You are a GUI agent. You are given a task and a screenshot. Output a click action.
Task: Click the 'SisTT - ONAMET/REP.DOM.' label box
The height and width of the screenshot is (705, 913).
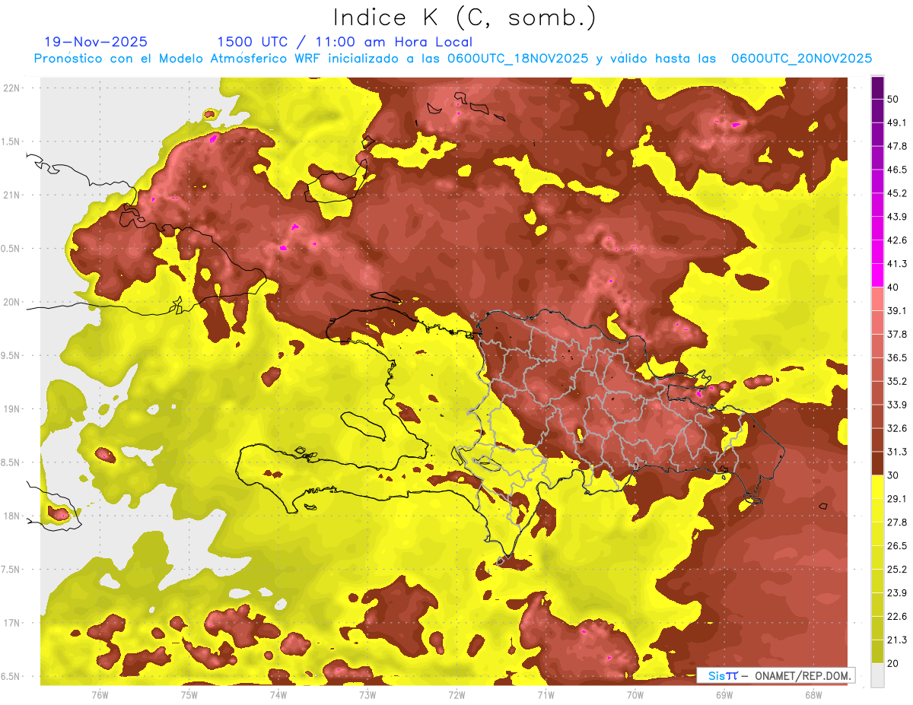click(x=775, y=675)
